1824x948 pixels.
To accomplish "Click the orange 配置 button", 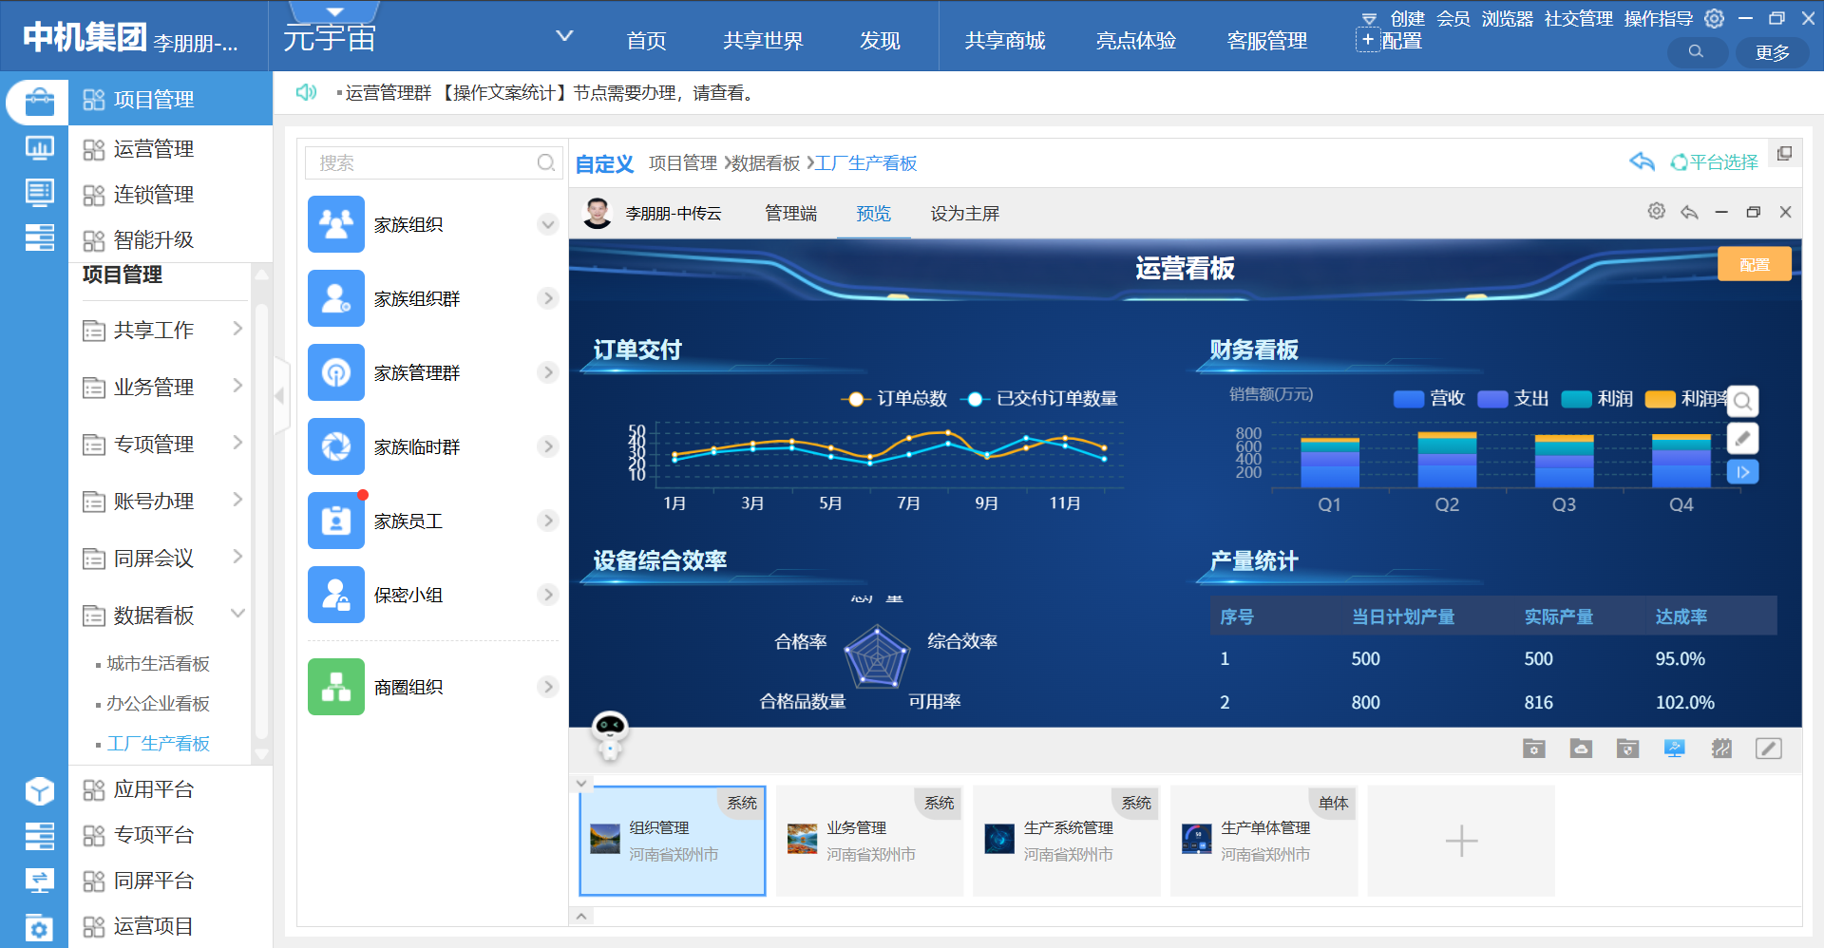I will coord(1754,265).
